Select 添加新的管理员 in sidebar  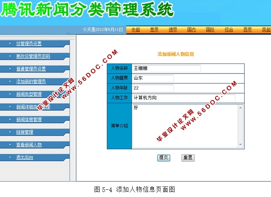[31, 81]
